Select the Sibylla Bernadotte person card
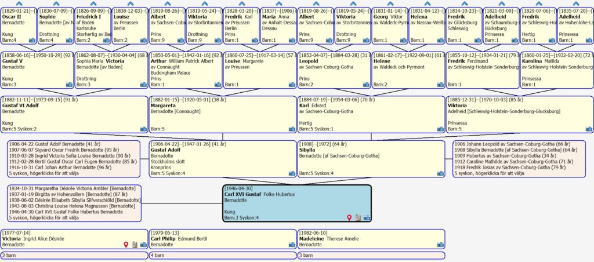594x262 pixels. [x=371, y=159]
